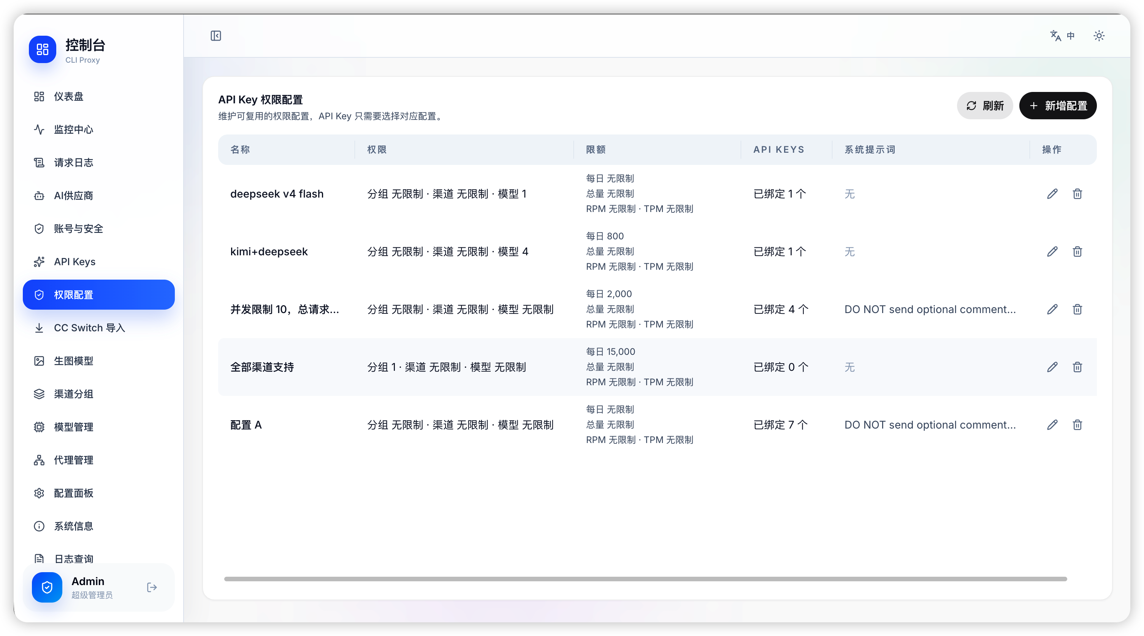This screenshot has width=1144, height=636.
Task: Open 仪表盘 dashboard page
Action: click(x=98, y=96)
